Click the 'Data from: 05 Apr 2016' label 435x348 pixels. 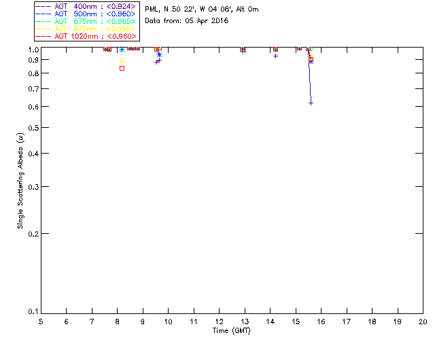187,21
